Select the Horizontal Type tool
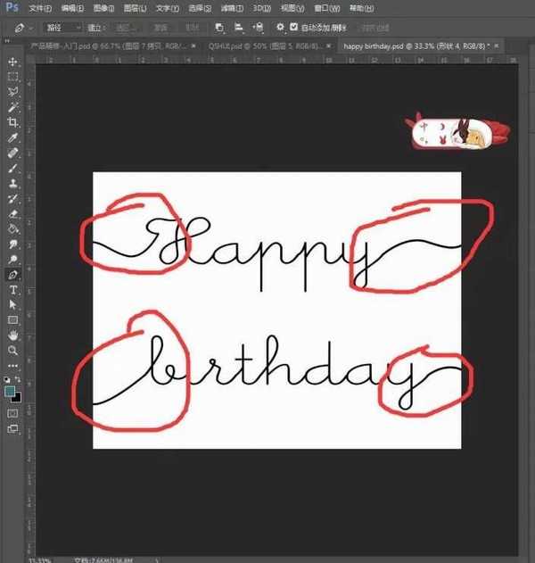This screenshot has height=563, width=535. [12, 289]
